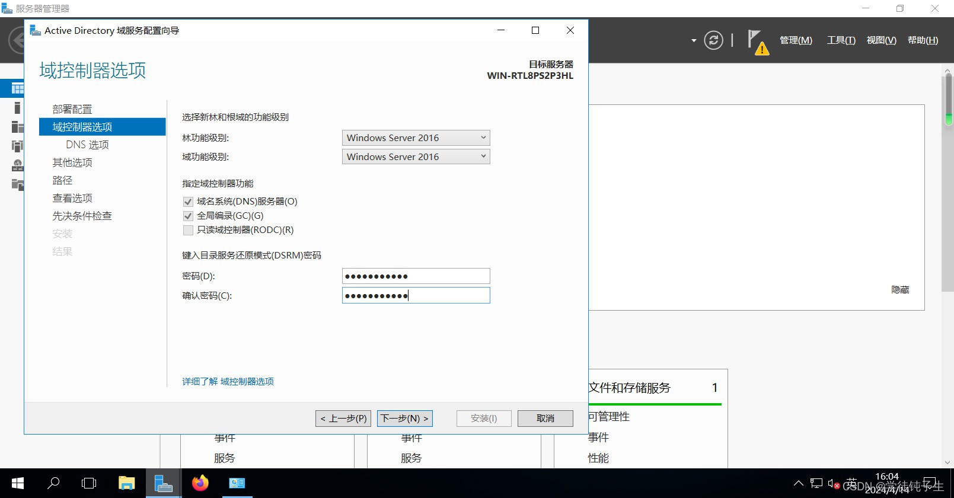Click 事件 in the file storage tile
The width and height of the screenshot is (954, 498).
coord(598,438)
